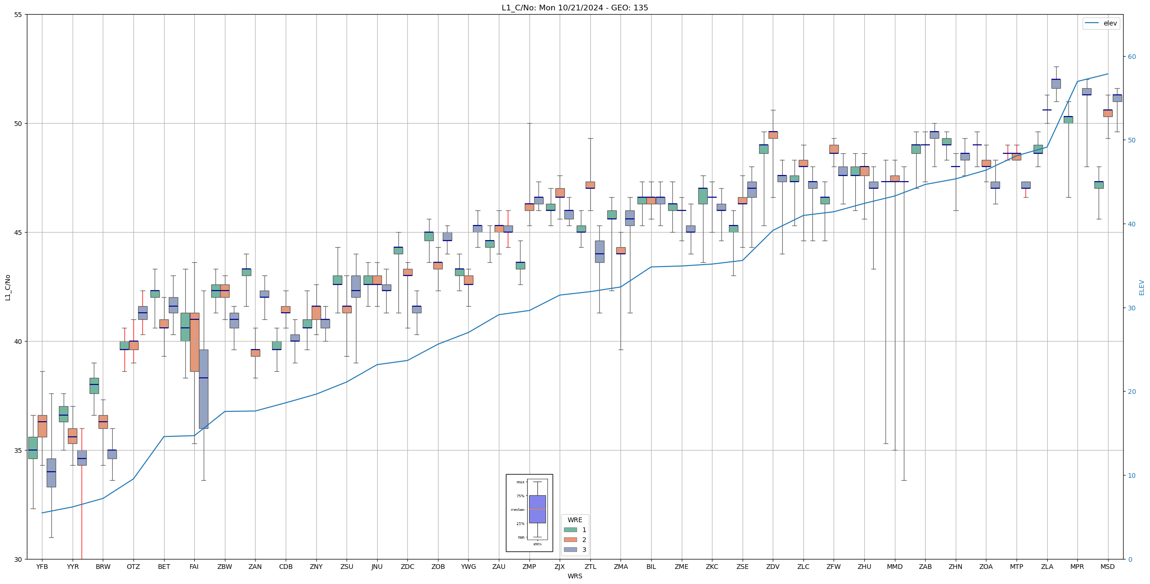Click the ZLC station label

803,567
